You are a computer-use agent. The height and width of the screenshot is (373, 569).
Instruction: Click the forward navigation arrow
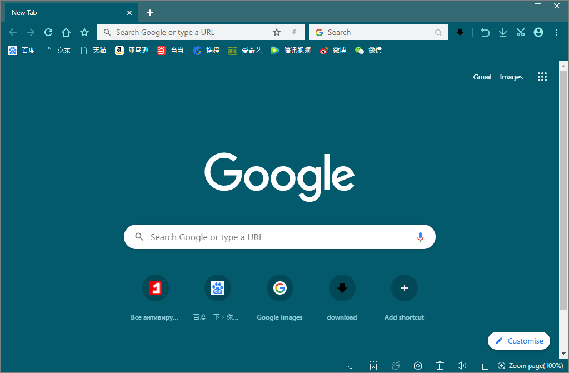pyautogui.click(x=31, y=32)
